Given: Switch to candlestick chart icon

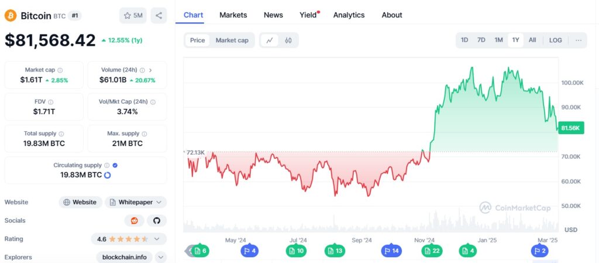Looking at the screenshot, I should click(x=288, y=40).
